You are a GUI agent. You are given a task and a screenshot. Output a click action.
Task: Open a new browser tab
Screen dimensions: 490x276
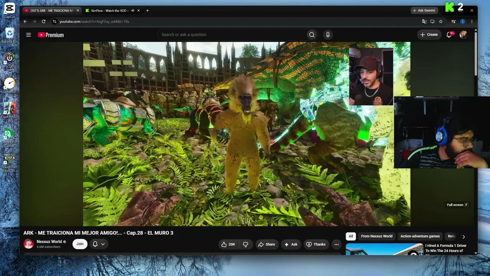[147, 11]
